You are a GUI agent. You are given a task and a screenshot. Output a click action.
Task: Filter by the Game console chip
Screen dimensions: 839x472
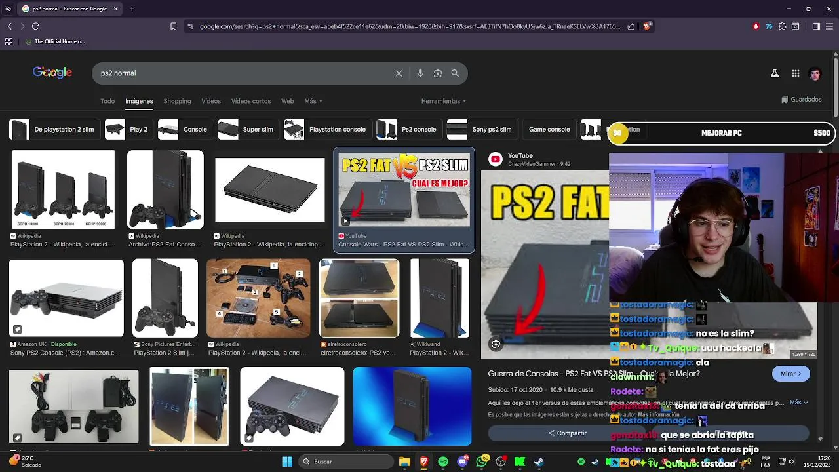point(549,130)
